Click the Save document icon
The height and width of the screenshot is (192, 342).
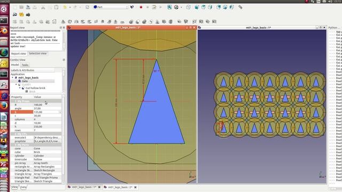tap(28, 7)
